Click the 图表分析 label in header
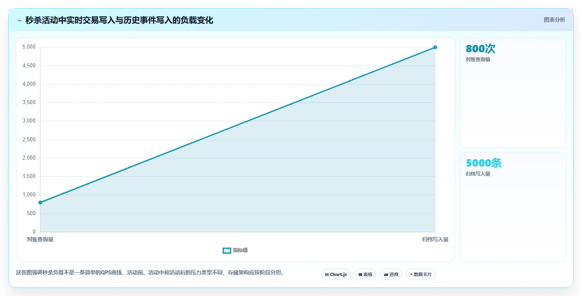The image size is (582, 296). tap(554, 20)
